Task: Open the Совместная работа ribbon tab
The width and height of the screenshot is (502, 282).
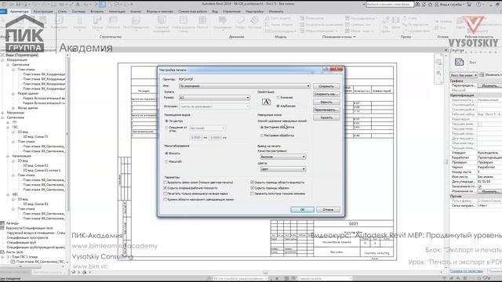Action: tap(193, 12)
